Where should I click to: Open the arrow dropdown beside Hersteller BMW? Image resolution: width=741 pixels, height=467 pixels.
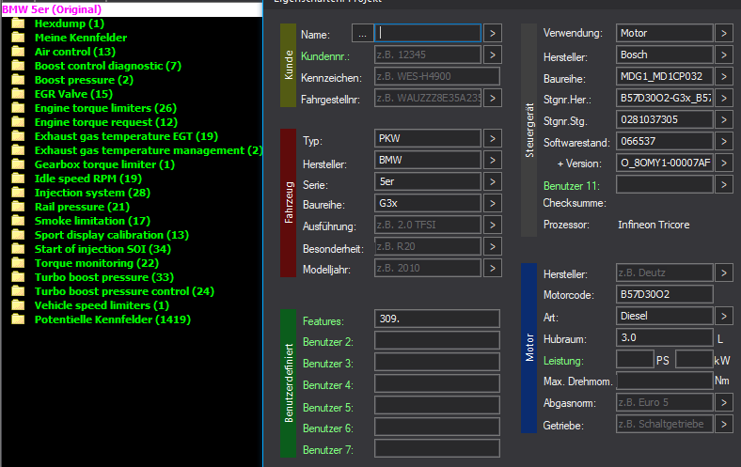tap(493, 160)
